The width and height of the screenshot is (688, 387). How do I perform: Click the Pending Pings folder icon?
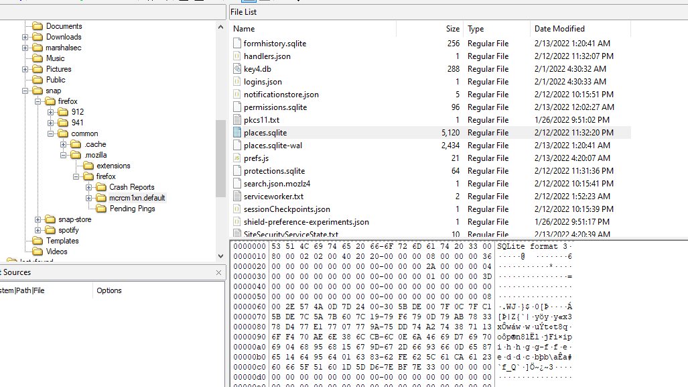click(101, 209)
